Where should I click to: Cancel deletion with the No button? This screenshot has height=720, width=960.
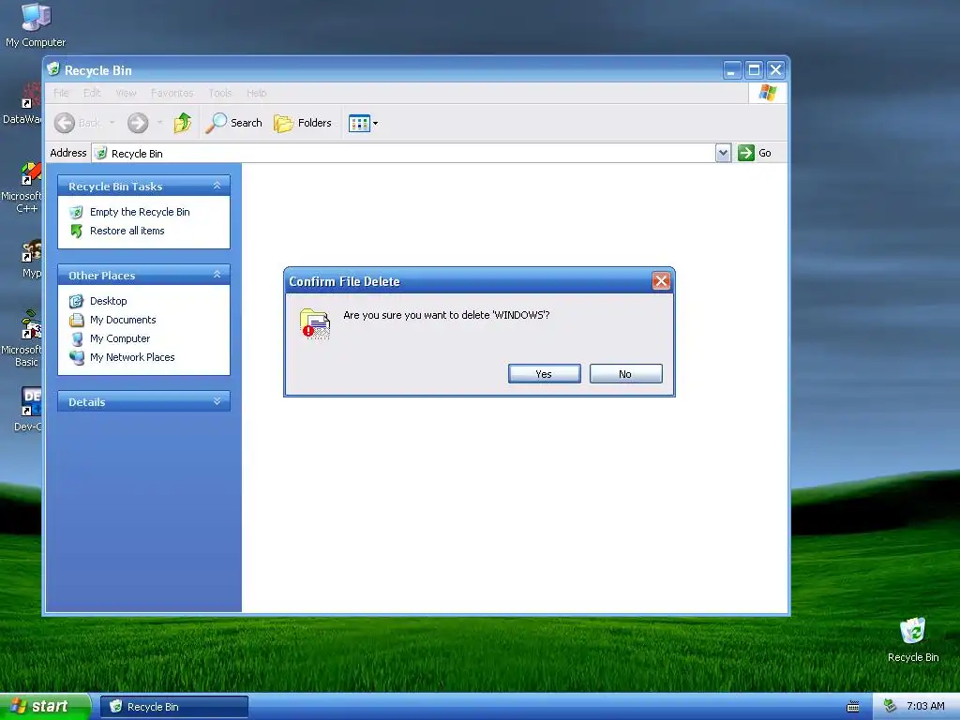point(625,374)
